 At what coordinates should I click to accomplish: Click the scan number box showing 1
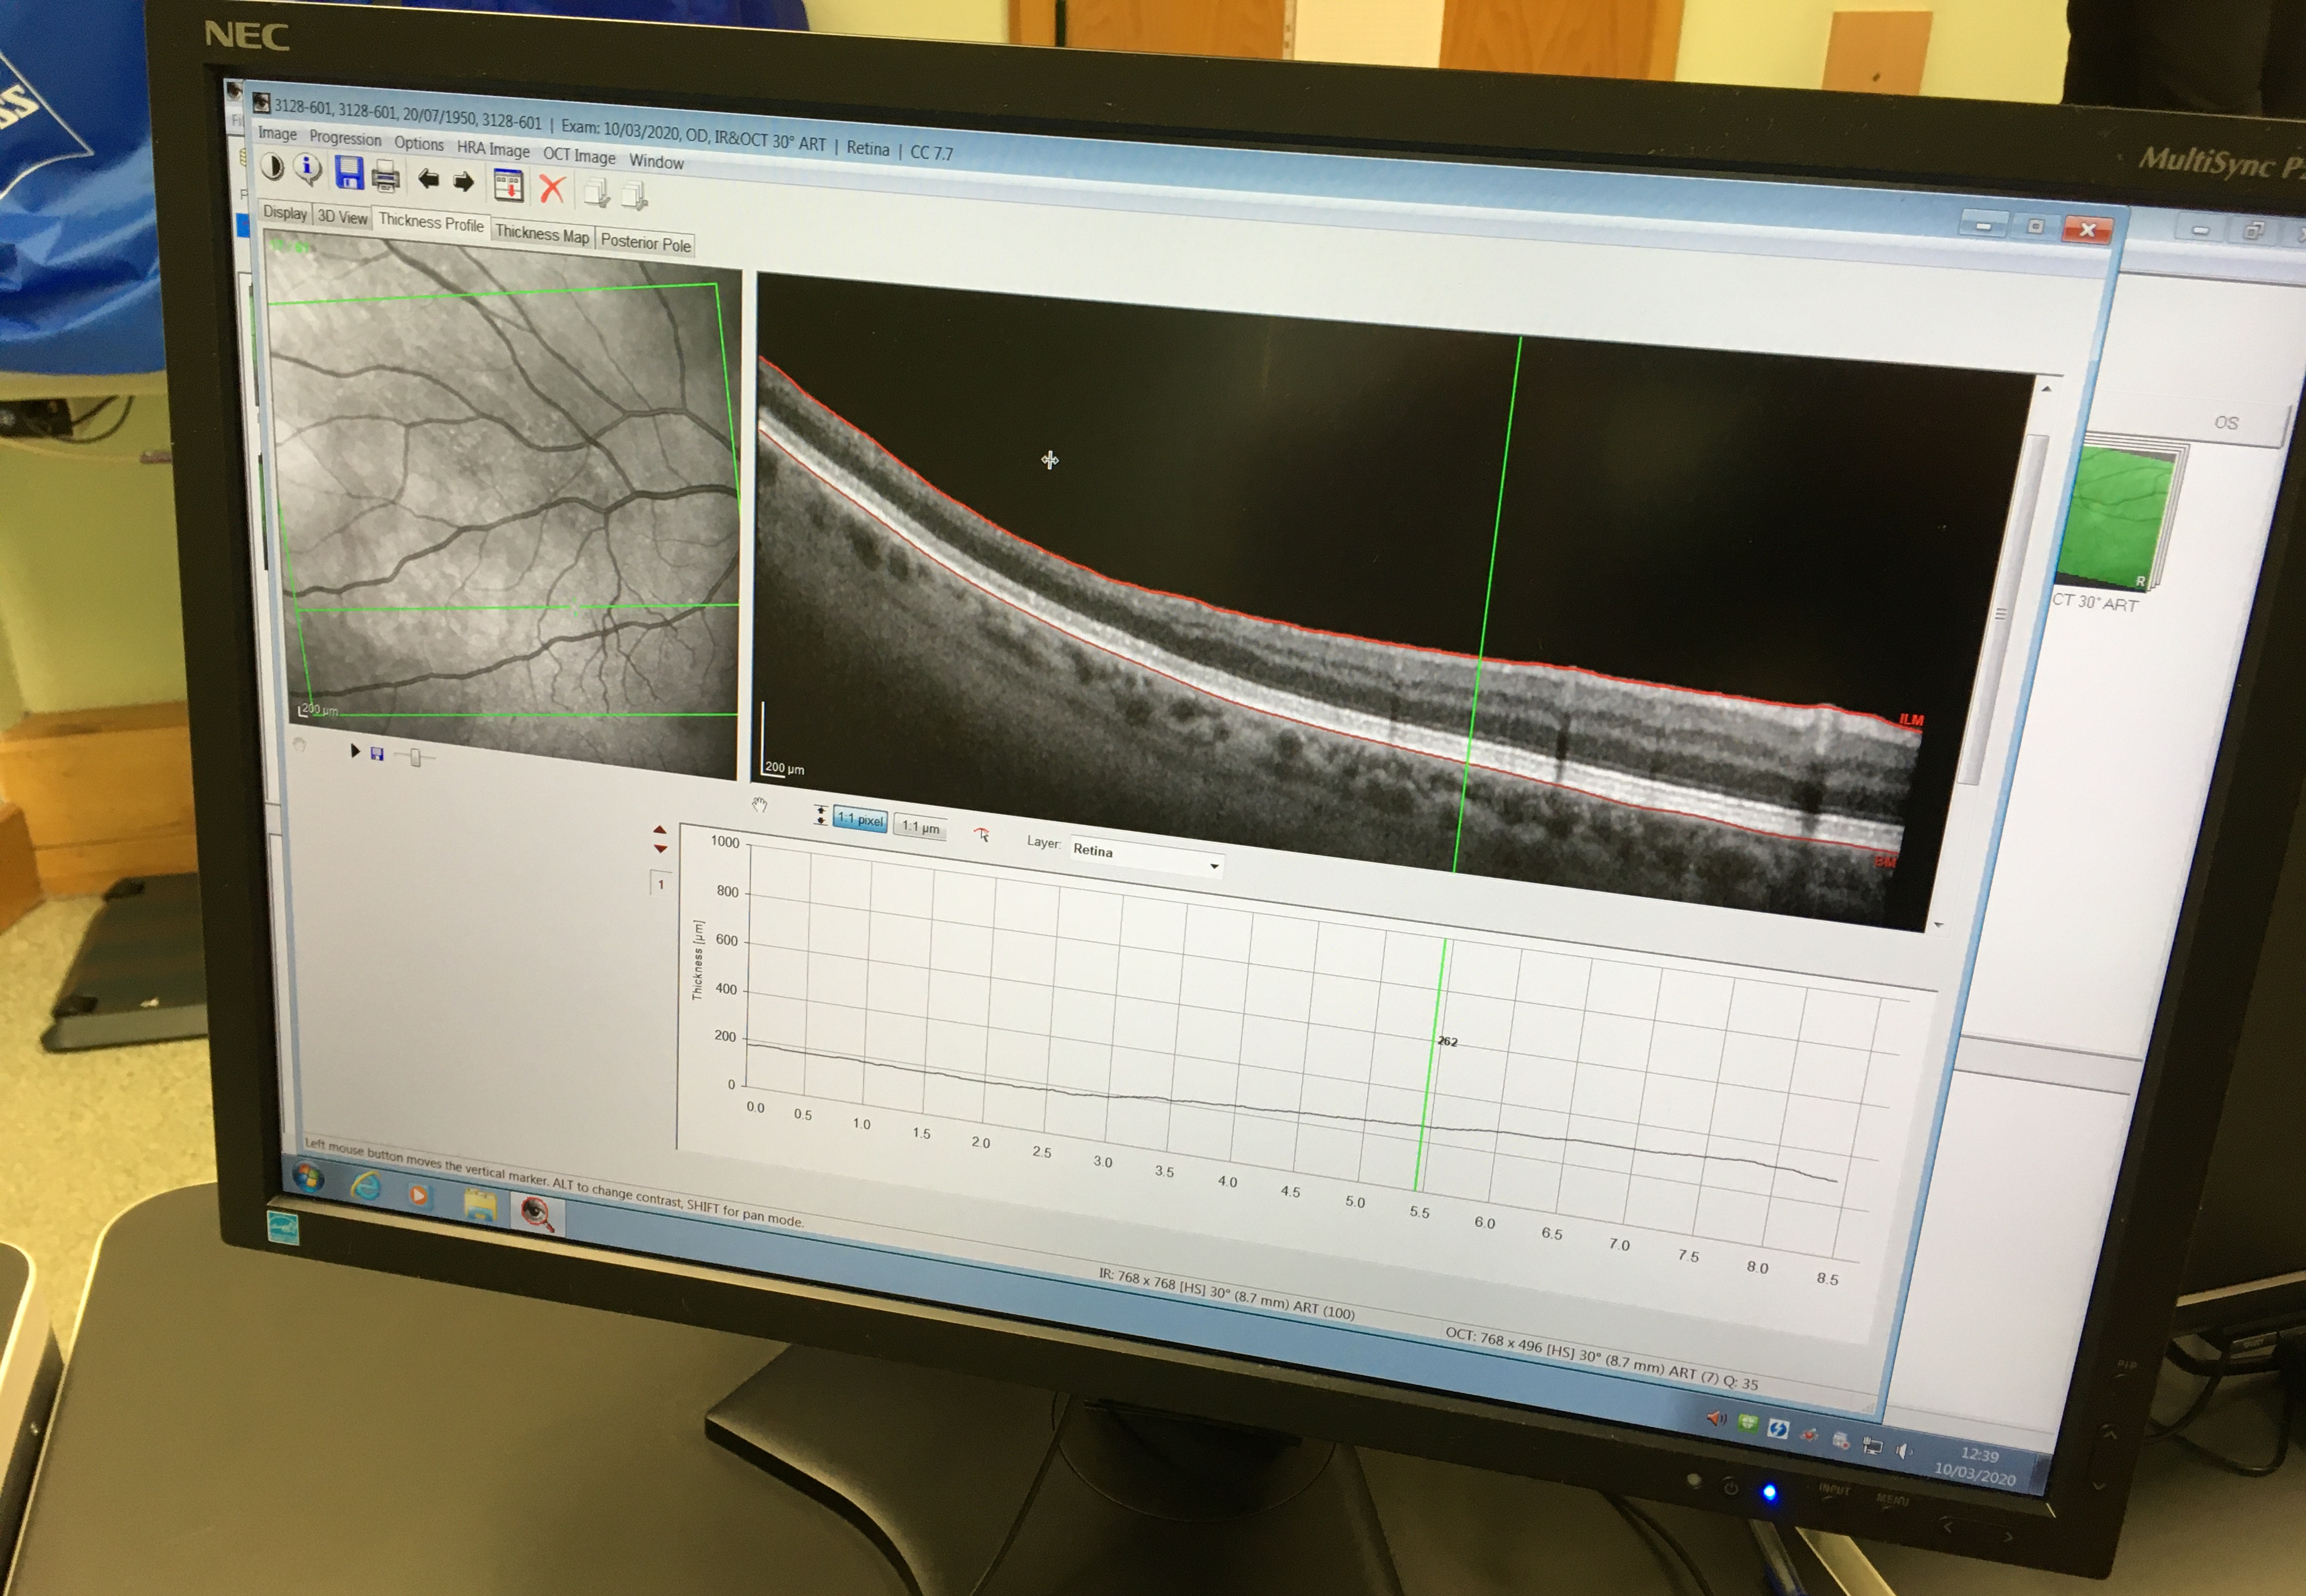pos(660,883)
